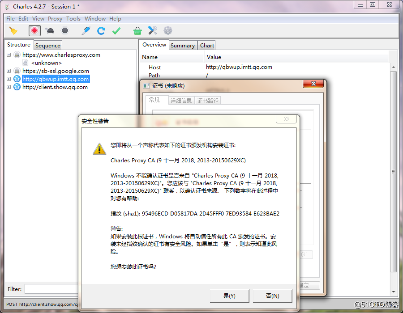Click the lock icon beside sb-ssl.google.com
Screen dimensions: 403x313
(17, 71)
